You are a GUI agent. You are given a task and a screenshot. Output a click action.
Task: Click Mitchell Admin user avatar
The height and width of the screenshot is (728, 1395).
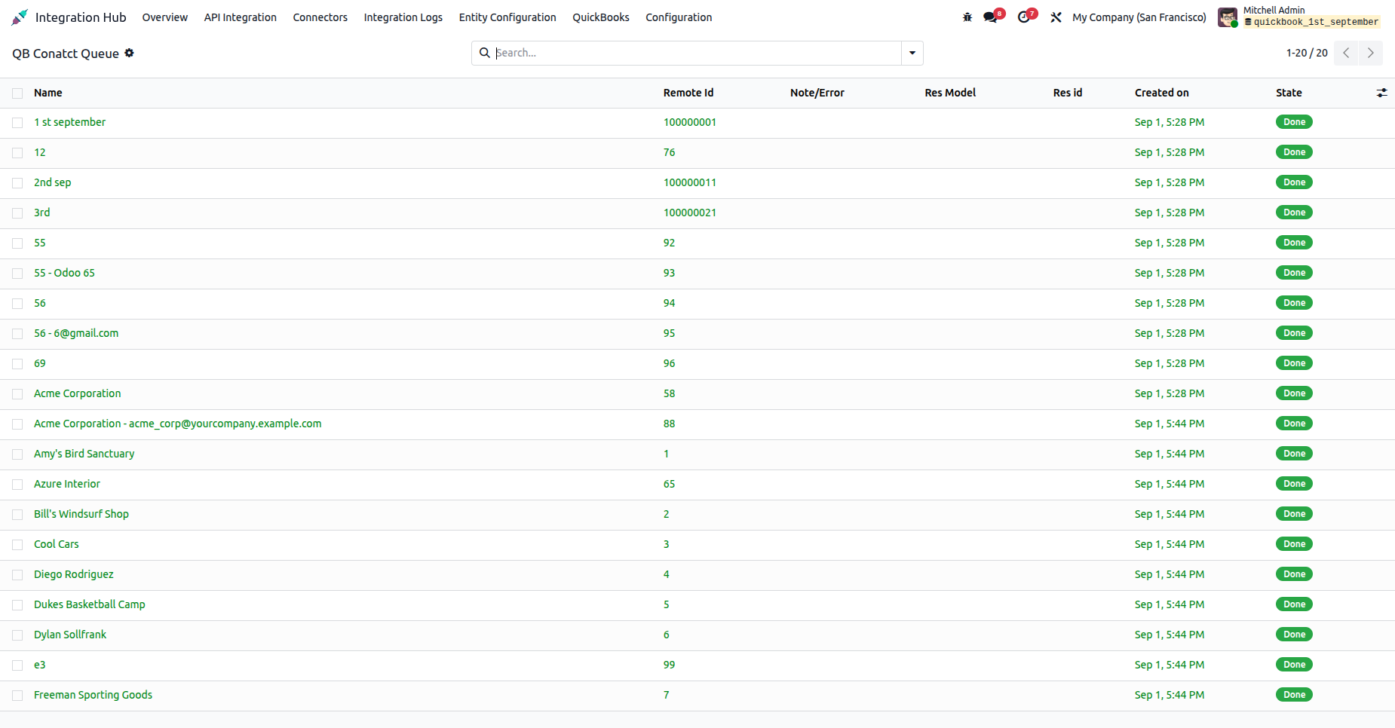coord(1228,17)
